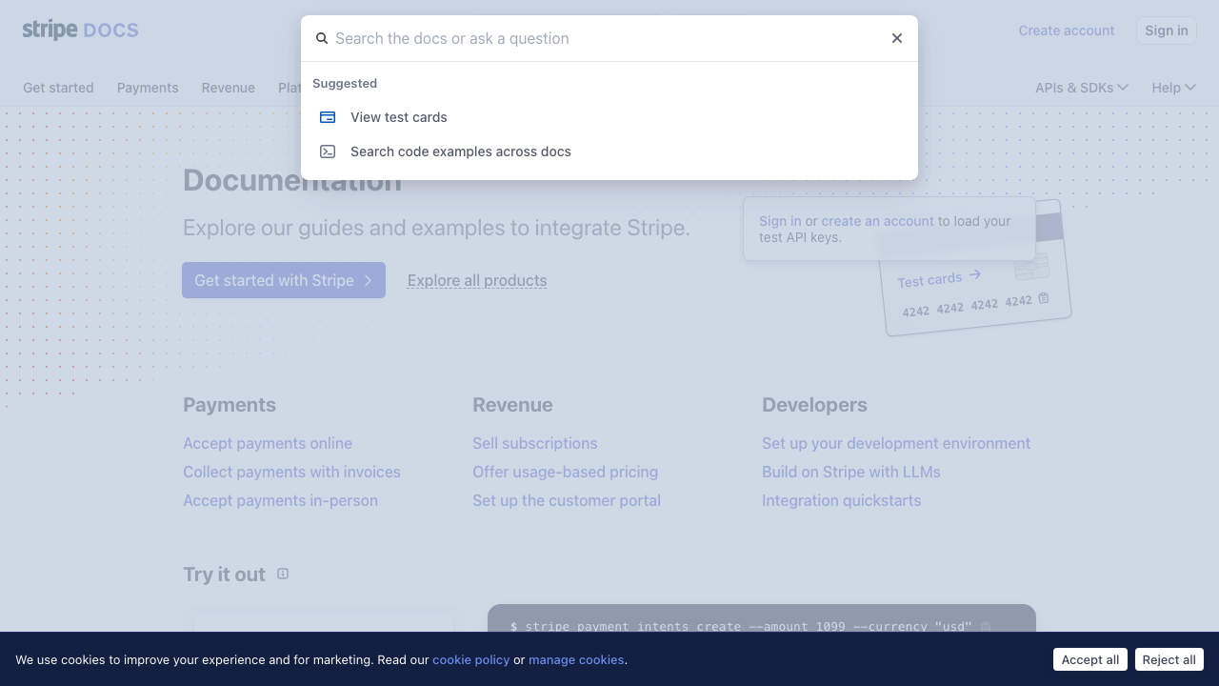Open Collect payments with invoices link
1219x686 pixels.
[x=291, y=472]
